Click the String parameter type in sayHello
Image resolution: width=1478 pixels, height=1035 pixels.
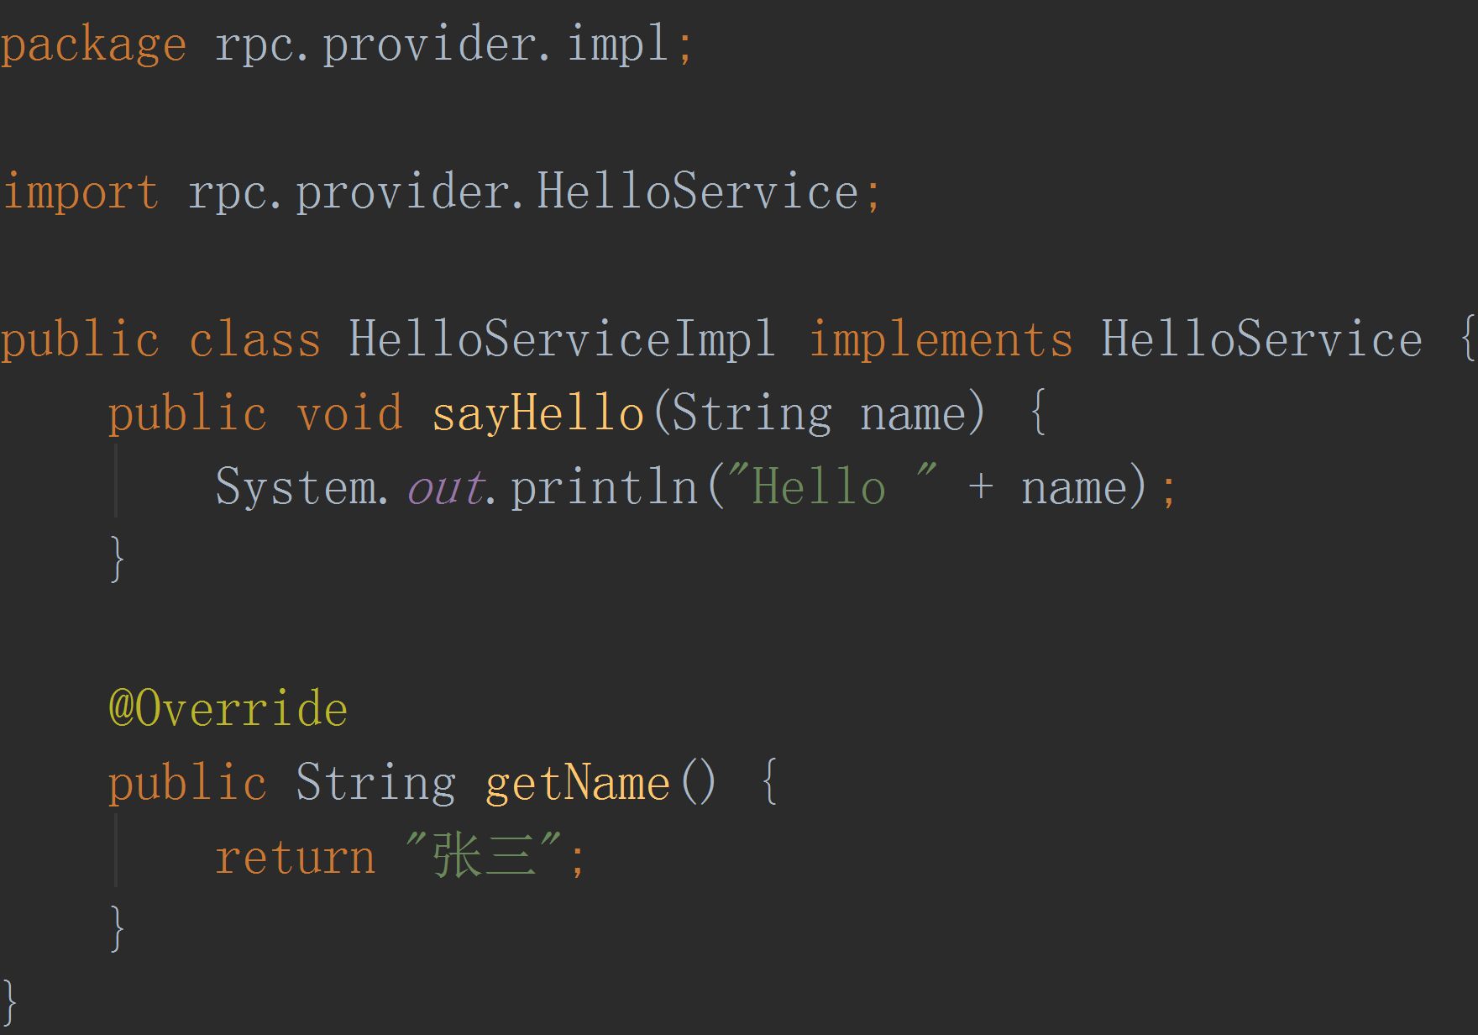tap(752, 414)
